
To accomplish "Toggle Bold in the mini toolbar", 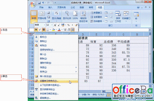I will [36, 30].
